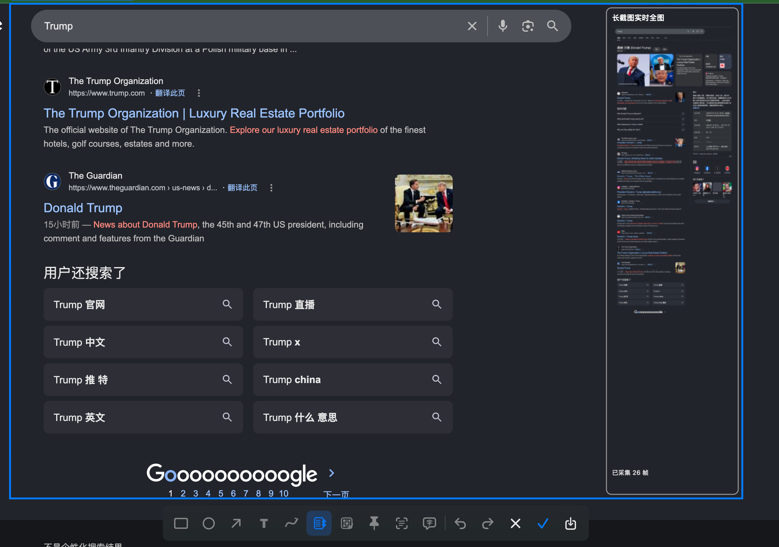Screen dimensions: 779x547
Task: Click The Guardian favicon icon
Action: click(x=53, y=181)
